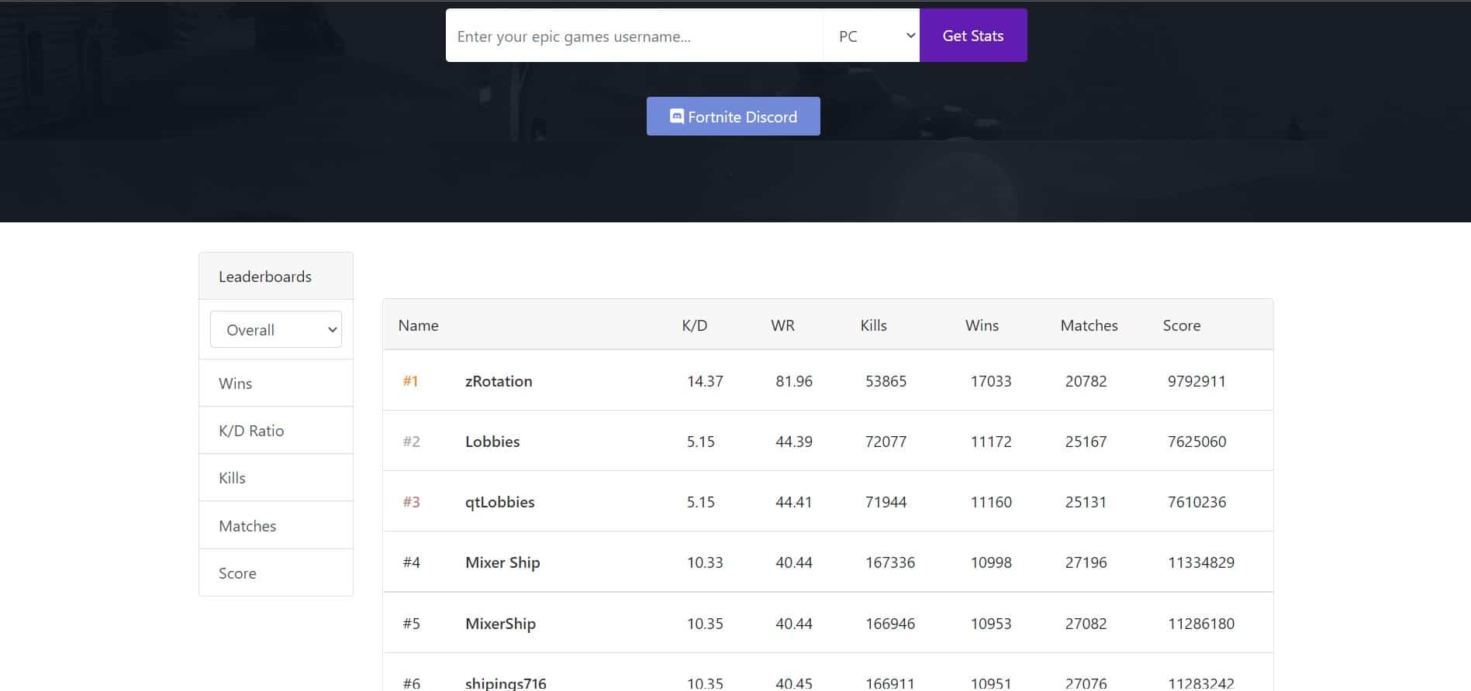
Task: Click rank #4 label
Action: [411, 562]
